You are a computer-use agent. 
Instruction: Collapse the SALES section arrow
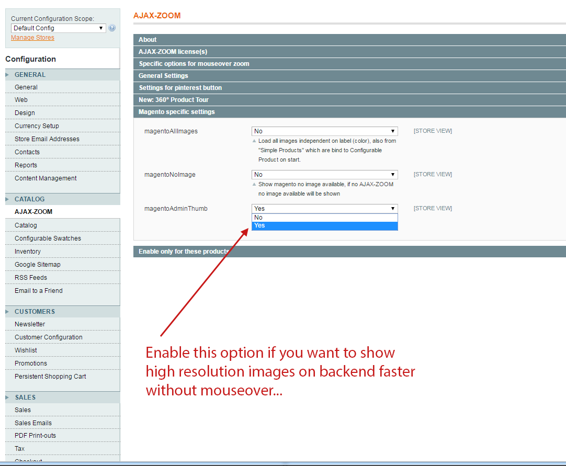tap(7, 397)
